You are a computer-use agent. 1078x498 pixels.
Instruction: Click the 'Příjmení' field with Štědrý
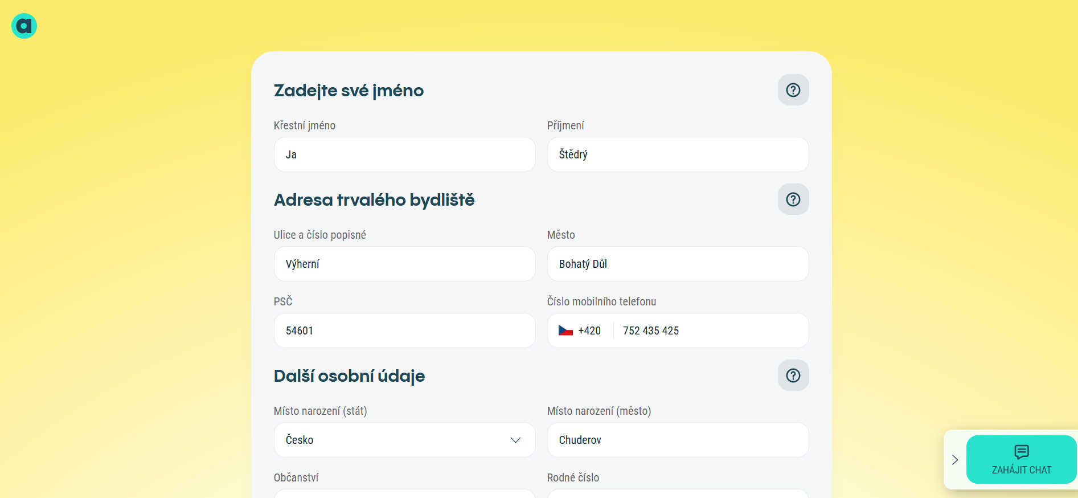(678, 154)
